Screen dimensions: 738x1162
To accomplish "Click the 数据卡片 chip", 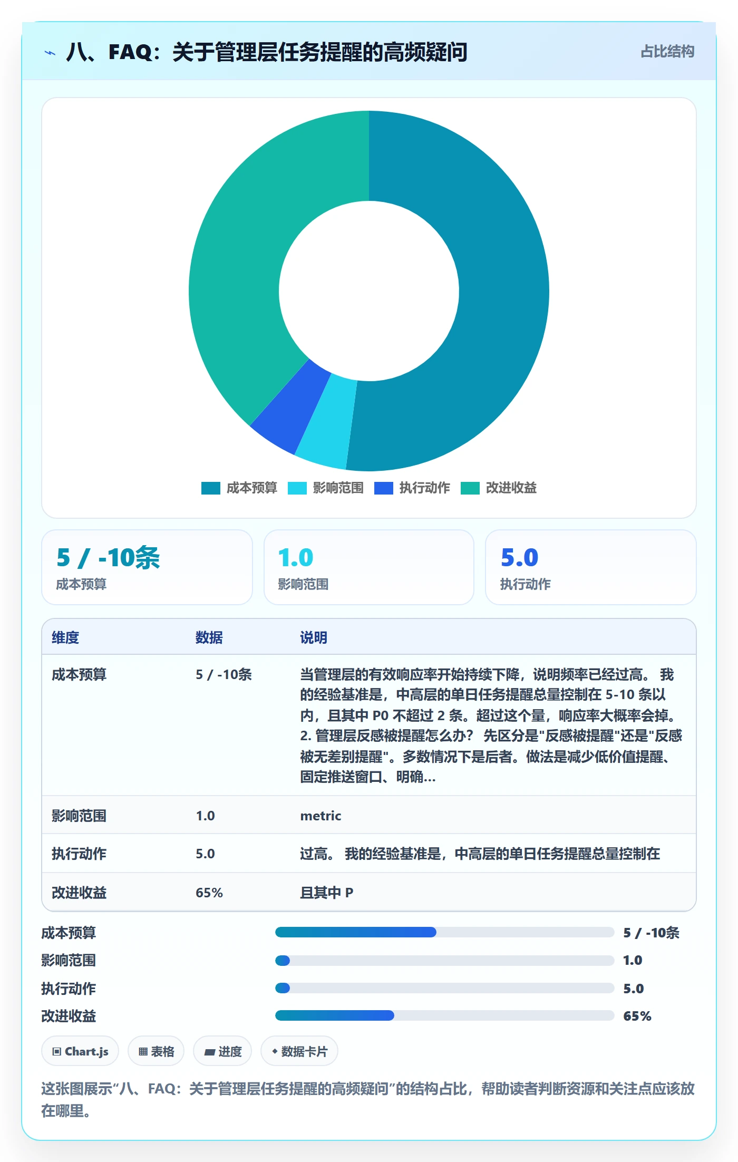I will pos(299,1051).
